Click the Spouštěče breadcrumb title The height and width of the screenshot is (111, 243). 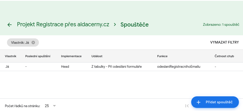(135, 25)
